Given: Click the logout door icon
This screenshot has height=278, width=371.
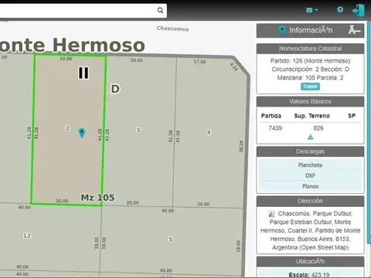Looking at the screenshot, I should tap(359, 10).
